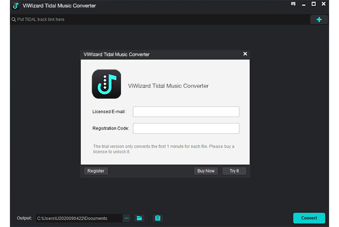Click the Registration Code label
This screenshot has width=339, height=227.
(111, 128)
